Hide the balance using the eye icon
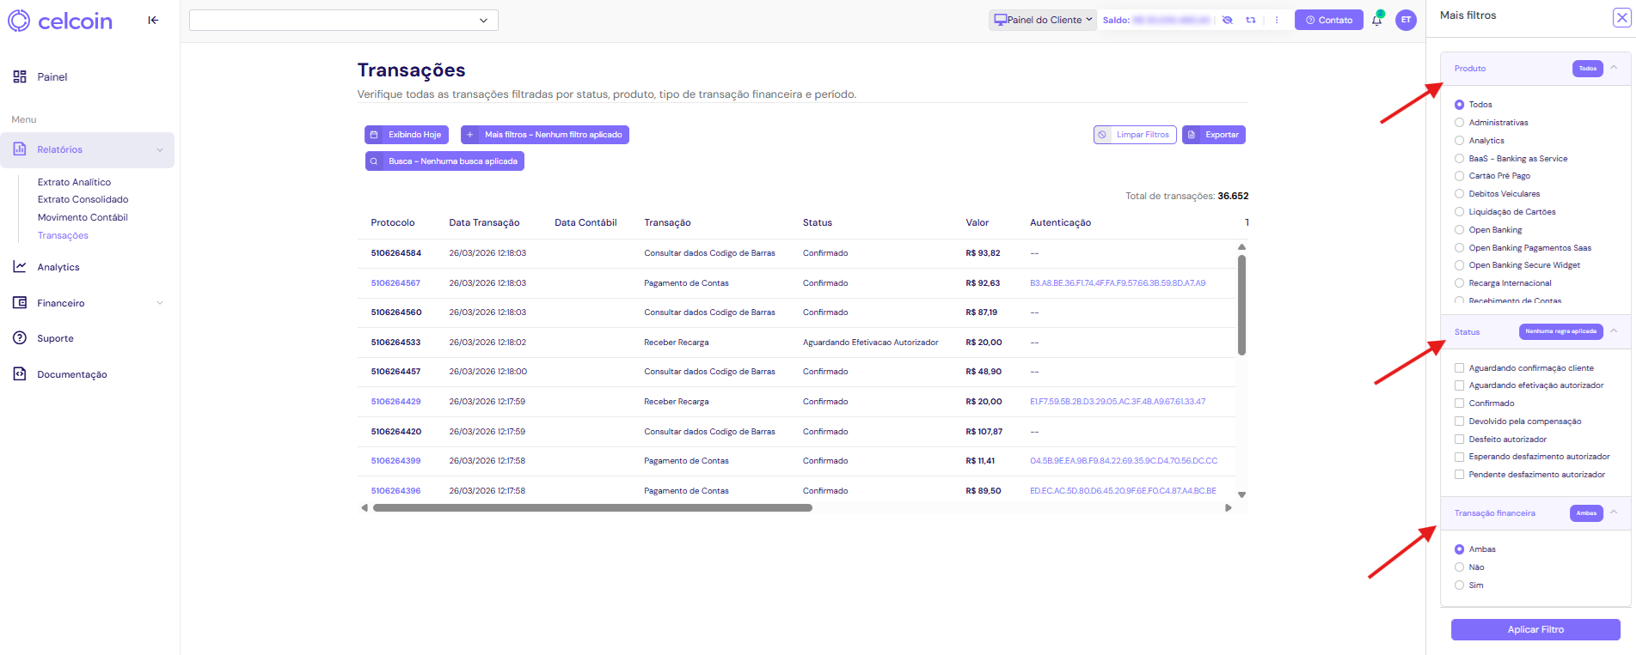Image resolution: width=1636 pixels, height=655 pixels. click(x=1227, y=20)
